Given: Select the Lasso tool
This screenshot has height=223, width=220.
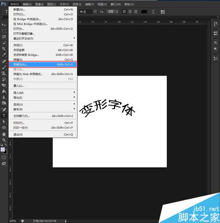Looking at the screenshot, I should [x=4, y=37].
